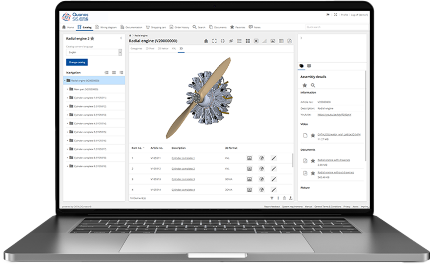The height and width of the screenshot is (266, 431).
Task: Toggle favorite star for Radial engine with drawings
Action: [x=313, y=161]
